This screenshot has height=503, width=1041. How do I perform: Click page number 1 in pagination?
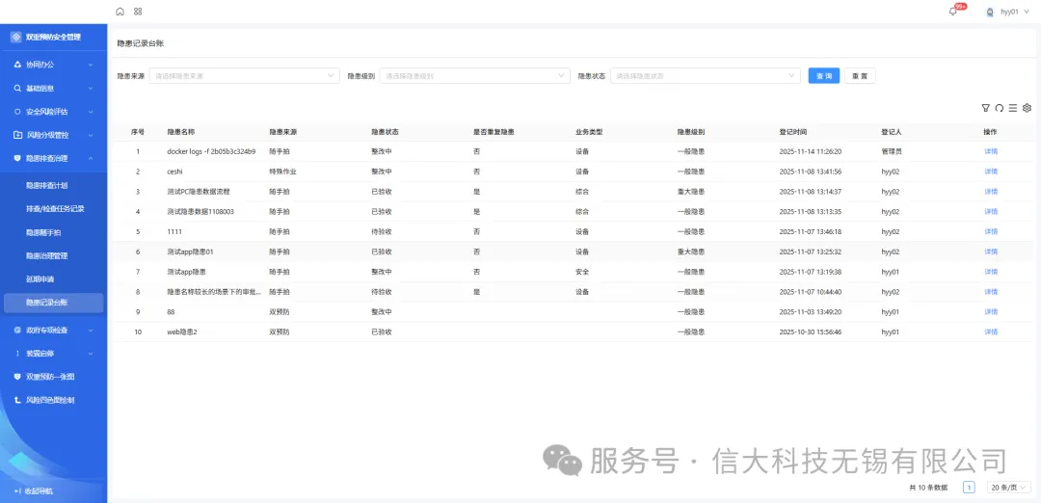pos(970,487)
